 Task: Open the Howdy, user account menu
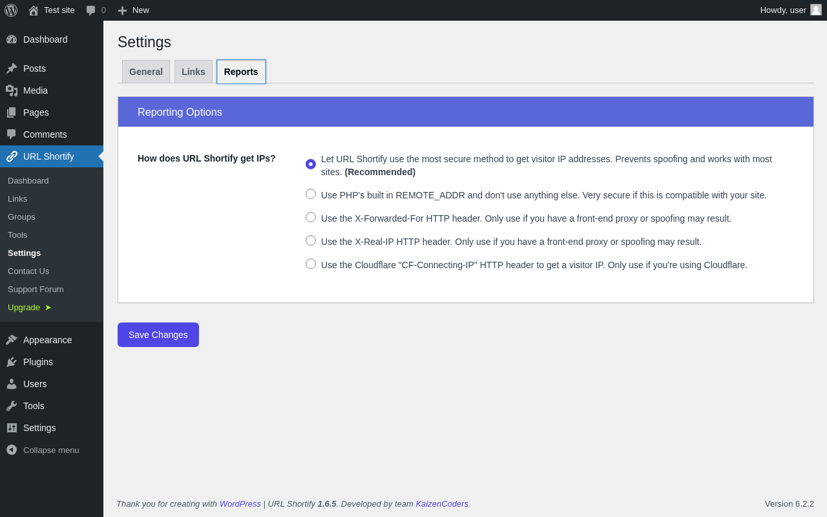pyautogui.click(x=790, y=10)
